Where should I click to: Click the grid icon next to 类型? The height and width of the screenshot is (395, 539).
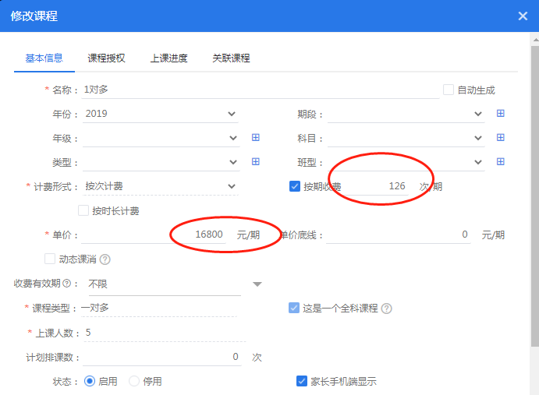[x=255, y=162]
